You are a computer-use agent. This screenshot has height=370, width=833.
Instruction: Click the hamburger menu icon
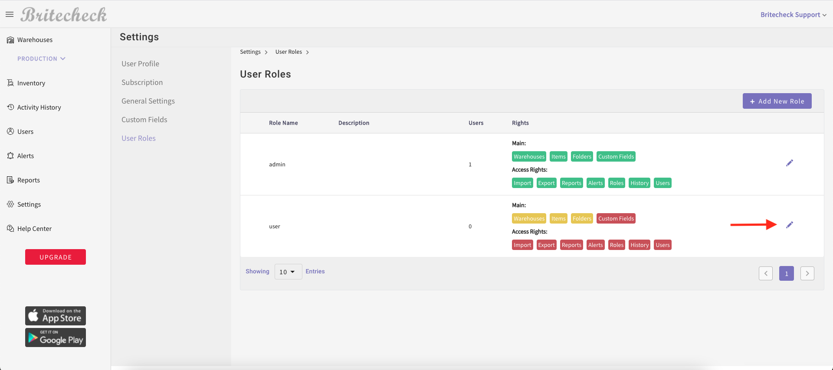(10, 15)
